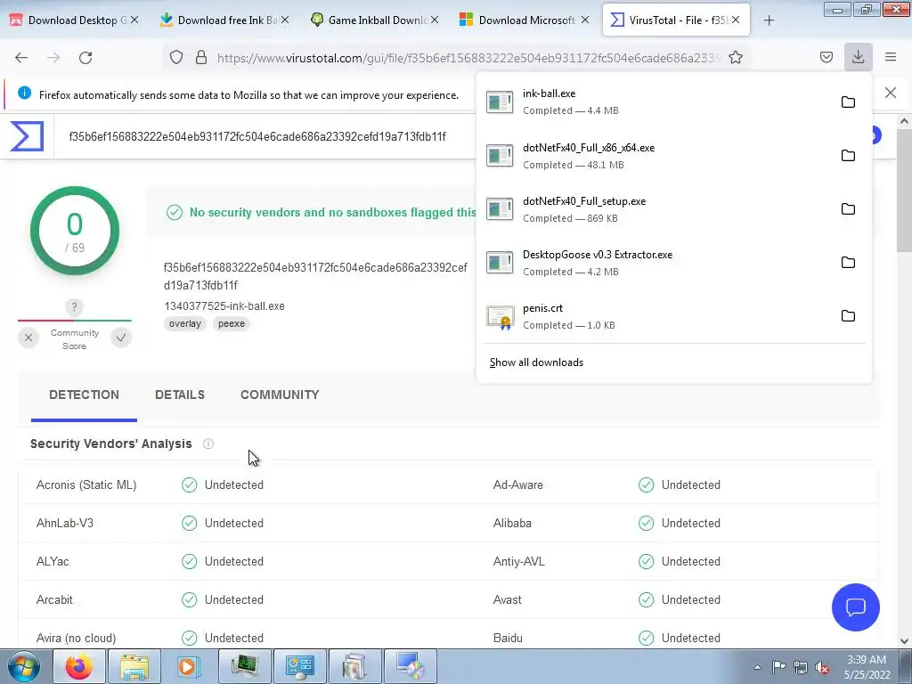Image resolution: width=912 pixels, height=684 pixels.
Task: Dismiss the Firefox data notification bar
Action: coord(891,93)
